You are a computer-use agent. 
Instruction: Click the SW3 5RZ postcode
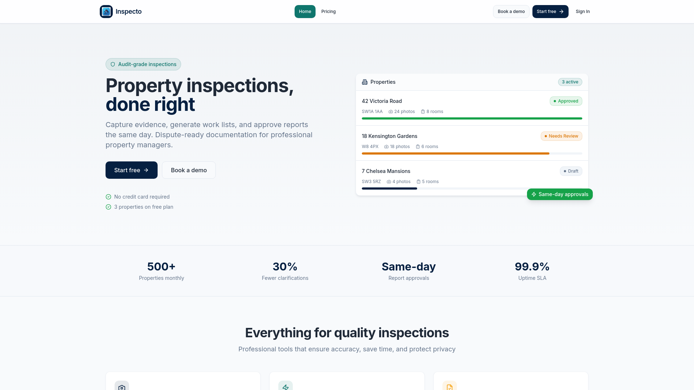tap(371, 182)
